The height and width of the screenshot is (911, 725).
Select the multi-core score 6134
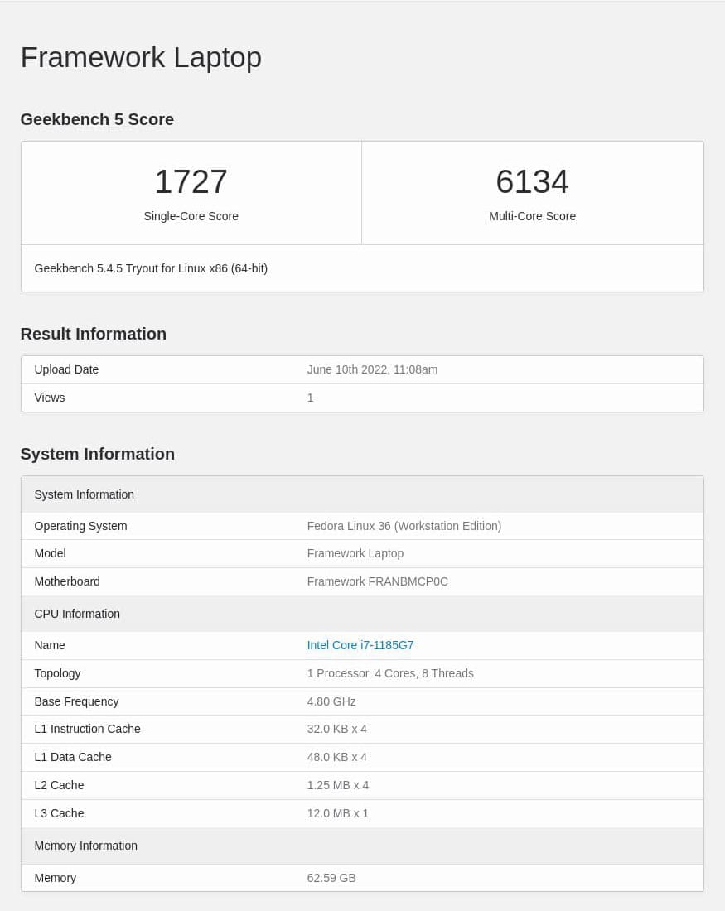click(532, 181)
